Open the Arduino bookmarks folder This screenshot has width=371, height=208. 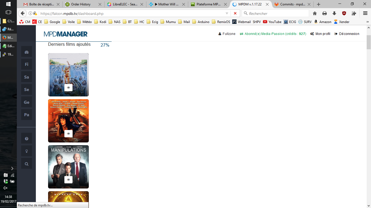tap(201, 22)
